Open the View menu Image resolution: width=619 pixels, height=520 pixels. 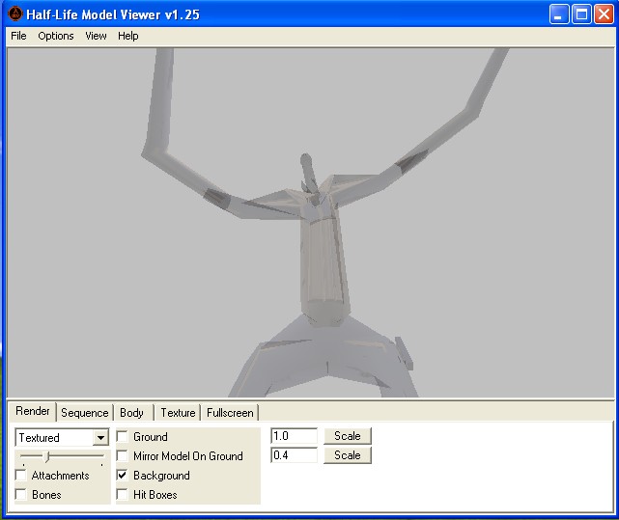coord(96,36)
